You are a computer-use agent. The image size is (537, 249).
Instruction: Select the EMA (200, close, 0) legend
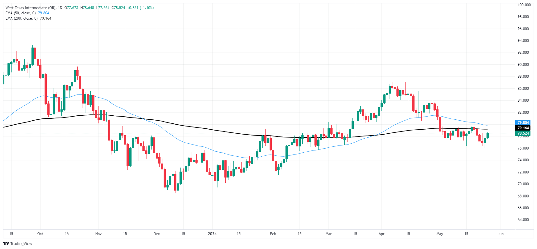tap(22, 18)
